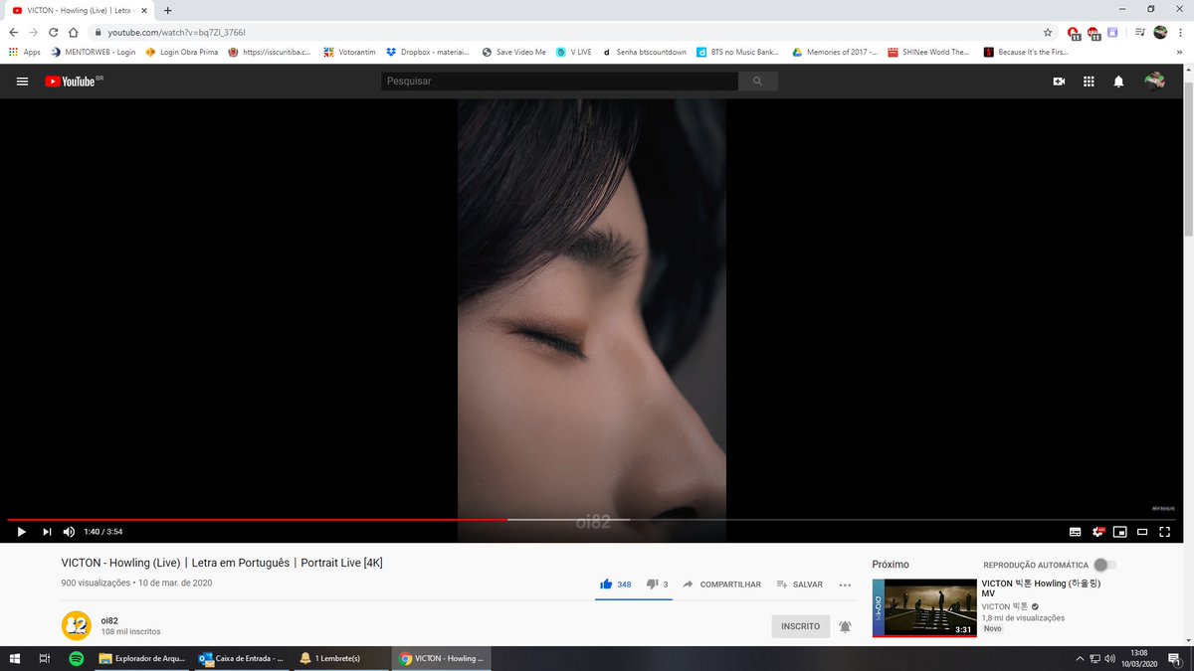
Task: Switch to Explorador de Arquivos taskbar window
Action: pos(142,658)
